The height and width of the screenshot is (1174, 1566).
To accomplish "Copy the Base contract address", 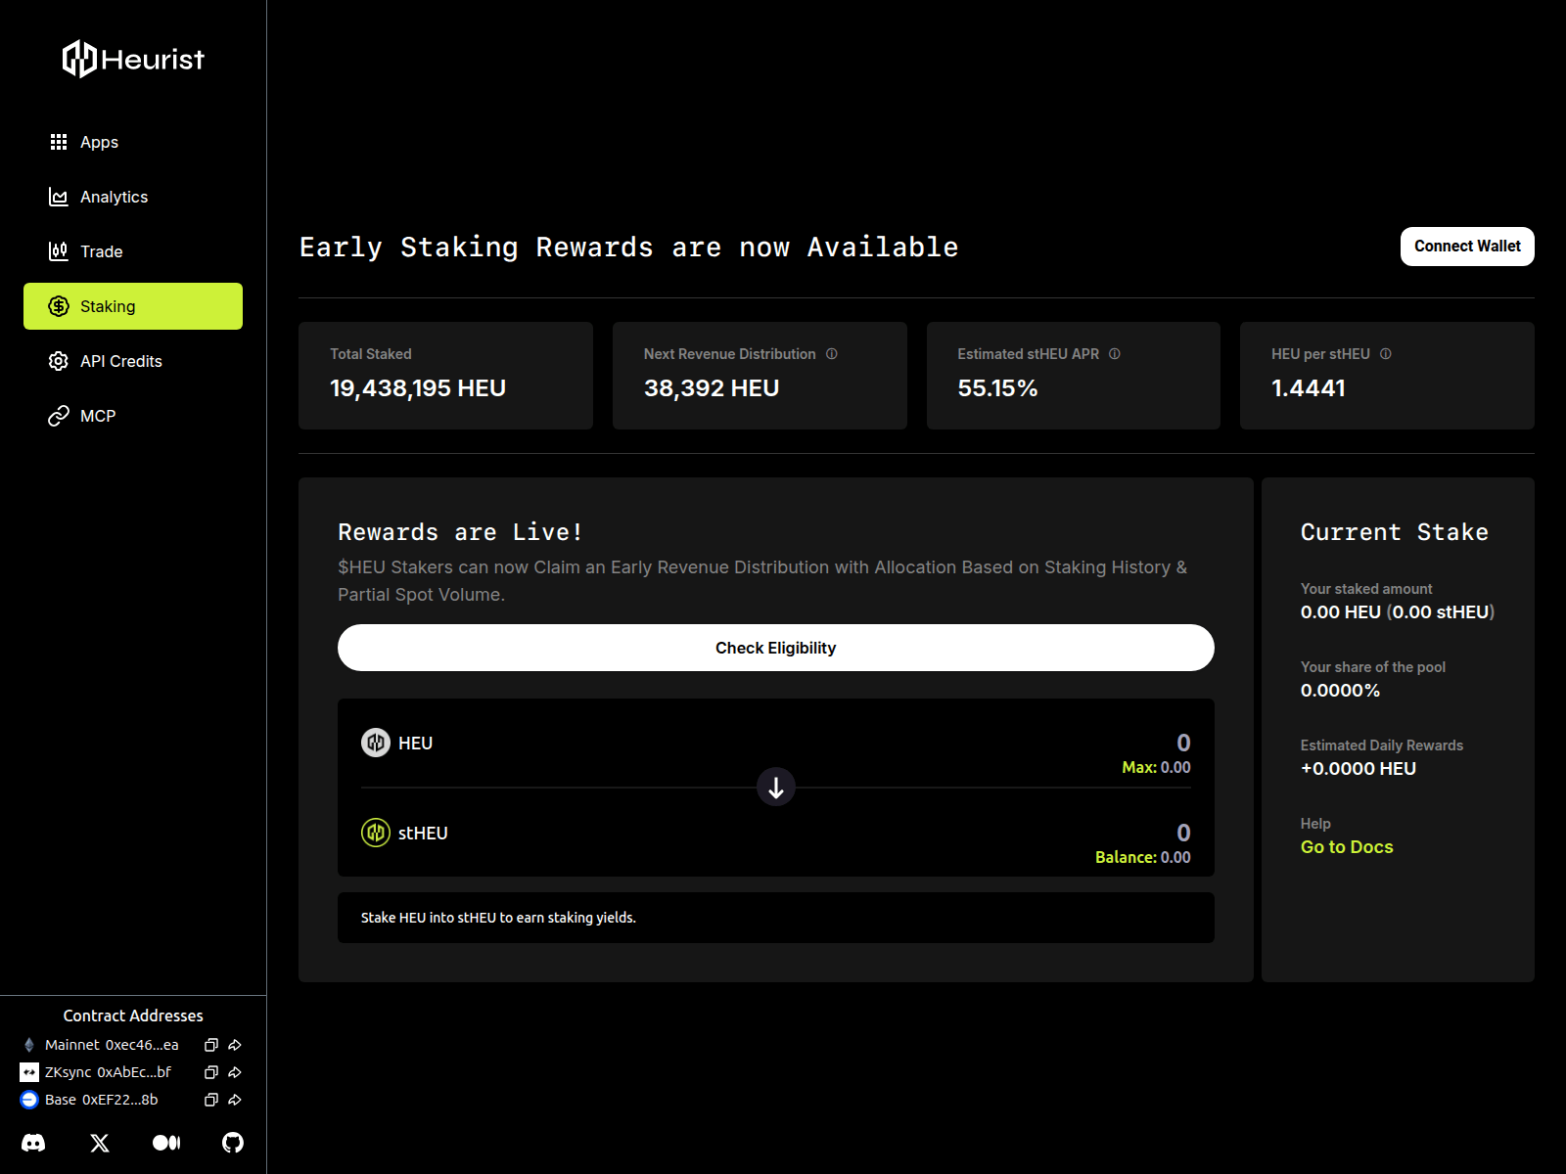I will (210, 1100).
